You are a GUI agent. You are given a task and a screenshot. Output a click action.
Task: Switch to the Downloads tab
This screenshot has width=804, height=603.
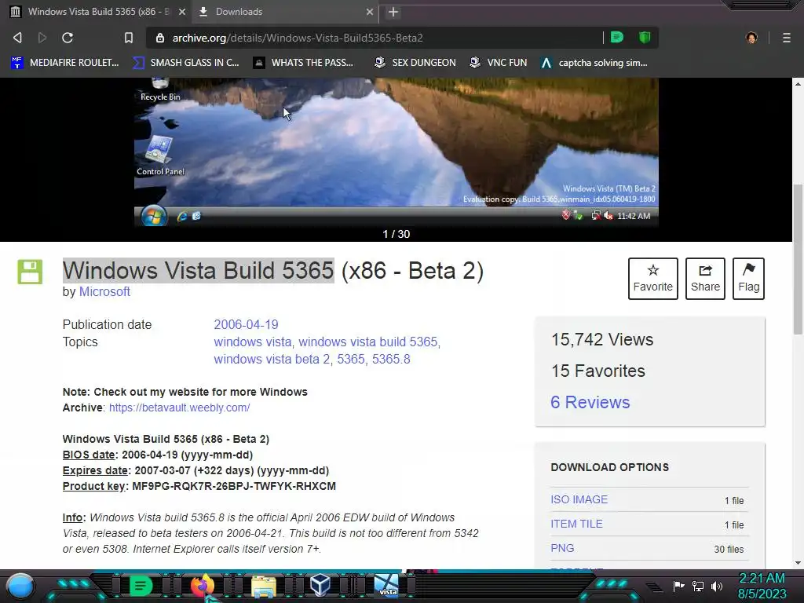[286, 12]
